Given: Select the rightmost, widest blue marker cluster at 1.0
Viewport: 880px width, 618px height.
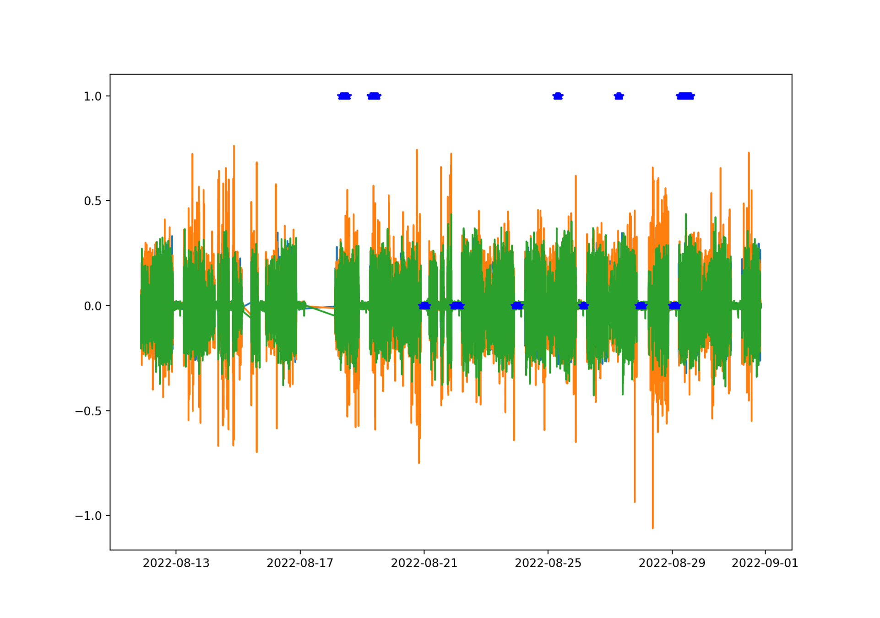Looking at the screenshot, I should click(x=685, y=96).
